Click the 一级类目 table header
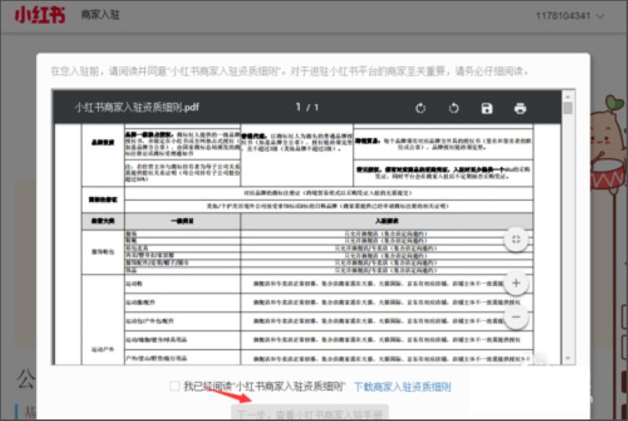This screenshot has height=421, width=628. point(182,221)
